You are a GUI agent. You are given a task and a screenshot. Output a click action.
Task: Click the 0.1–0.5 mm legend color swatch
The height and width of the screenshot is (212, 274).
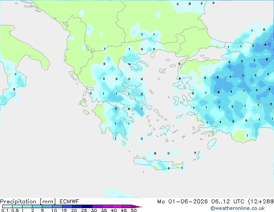point(7,206)
